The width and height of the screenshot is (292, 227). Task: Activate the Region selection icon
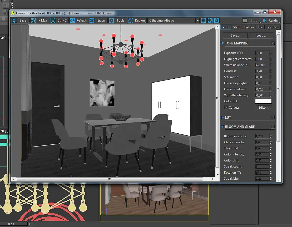pos(131,21)
